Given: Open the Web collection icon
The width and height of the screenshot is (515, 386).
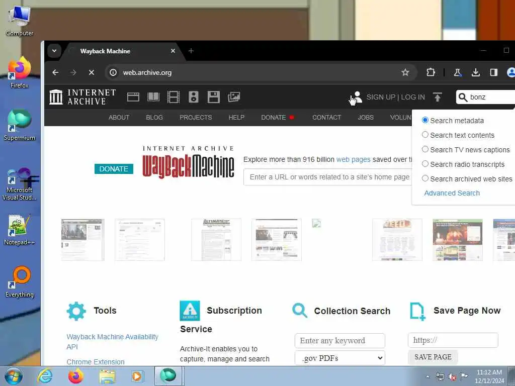Looking at the screenshot, I should tap(133, 97).
